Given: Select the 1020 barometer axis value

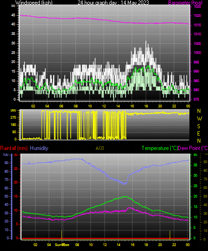Looking at the screenshot, I should [197, 16].
